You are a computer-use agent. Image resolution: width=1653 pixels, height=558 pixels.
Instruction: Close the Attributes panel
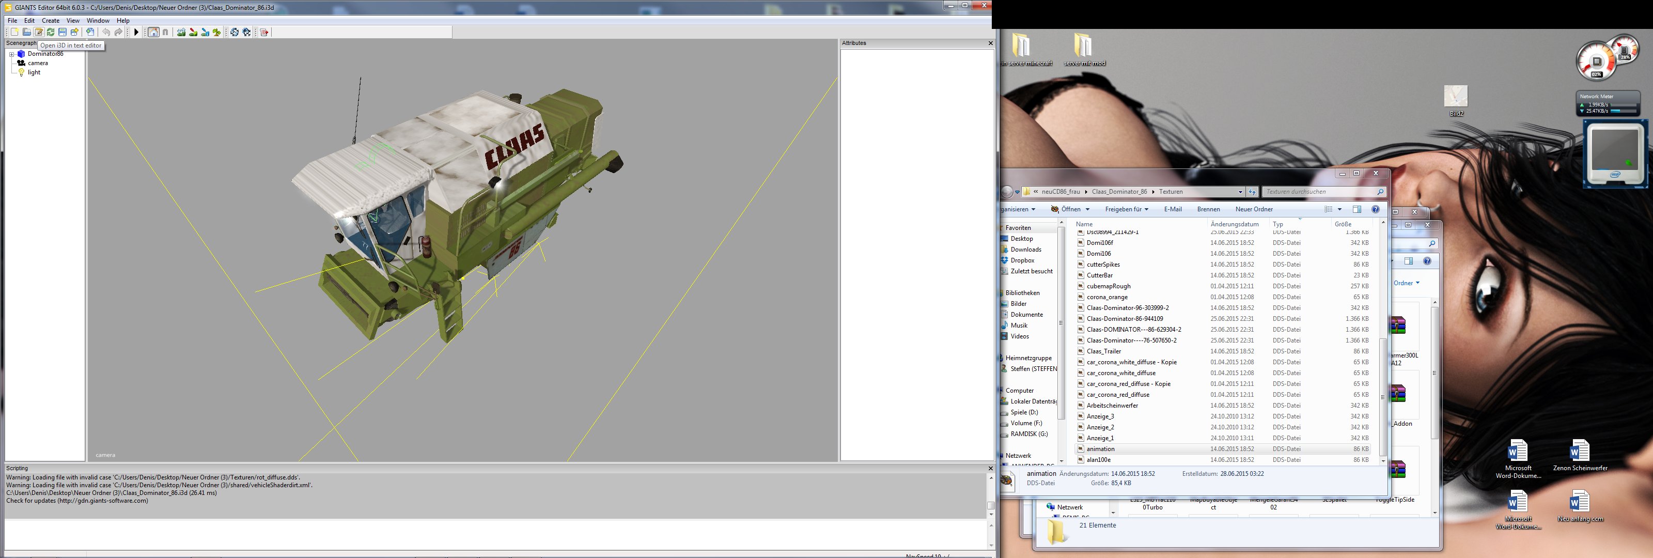coord(990,43)
